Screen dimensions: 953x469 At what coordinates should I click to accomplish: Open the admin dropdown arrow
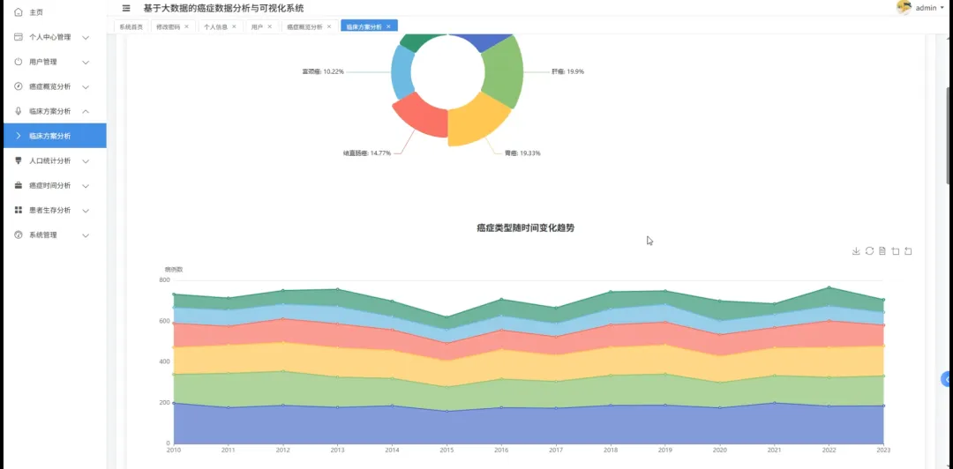pyautogui.click(x=942, y=8)
